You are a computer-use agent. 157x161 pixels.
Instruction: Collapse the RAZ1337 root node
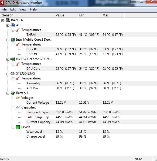[x=3, y=20]
